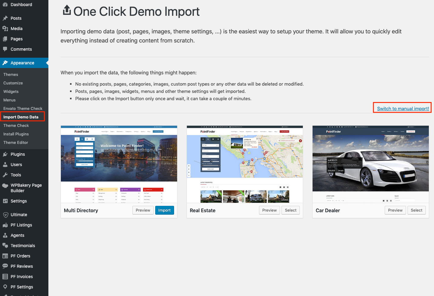Select Import Demo Data submenu
Image resolution: width=434 pixels, height=296 pixels.
(x=21, y=117)
